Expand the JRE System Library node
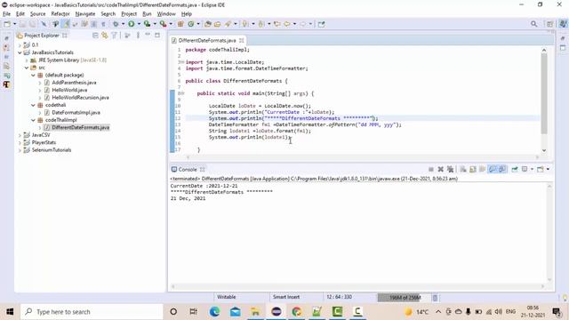Screen dimensions: 569x320 coord(27,60)
